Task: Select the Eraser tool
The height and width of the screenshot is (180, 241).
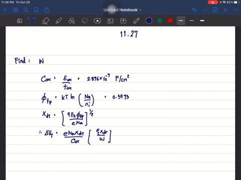Action: click(x=46, y=21)
